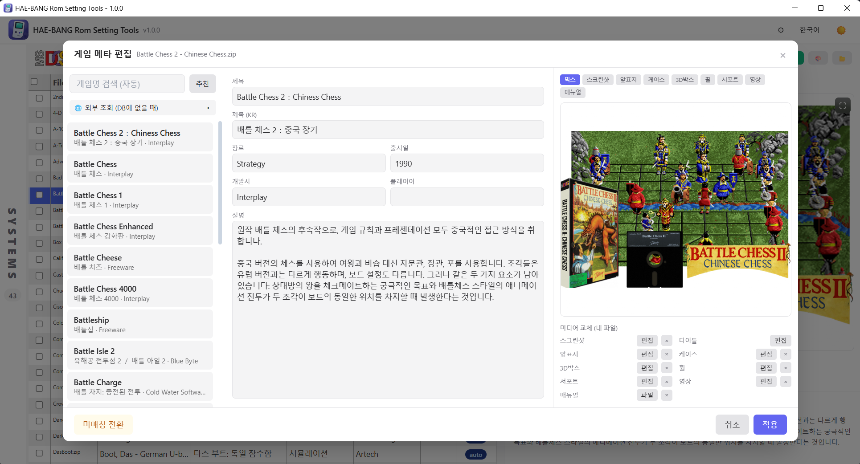Click the Battle Chess II mix image preview
Image resolution: width=860 pixels, height=464 pixels.
[676, 209]
